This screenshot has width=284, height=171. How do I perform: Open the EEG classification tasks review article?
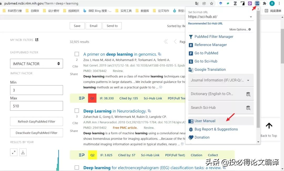152,168
